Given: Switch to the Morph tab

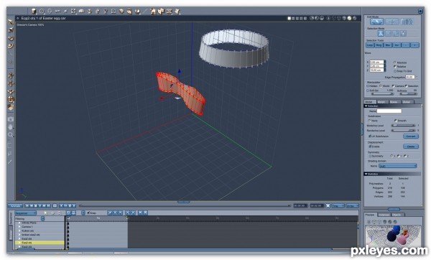Looking at the screenshot, I should coord(381,102).
